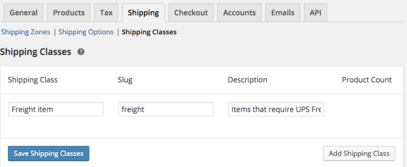Screen dimensions: 407x167
Task: Open the API tab
Action: pos(316,12)
